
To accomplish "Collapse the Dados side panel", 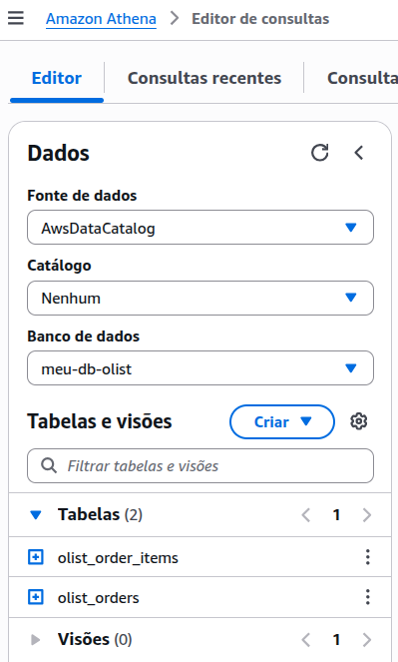I will [359, 153].
